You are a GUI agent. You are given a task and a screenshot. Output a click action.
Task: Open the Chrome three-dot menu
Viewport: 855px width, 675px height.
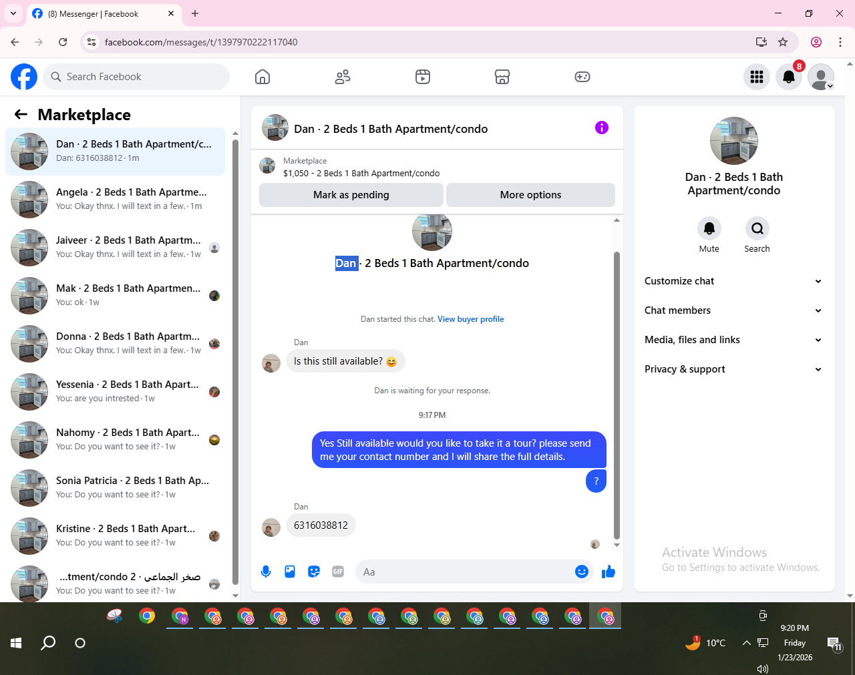coord(840,42)
